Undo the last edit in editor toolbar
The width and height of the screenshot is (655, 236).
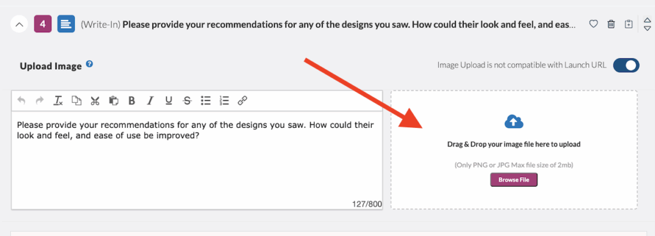[21, 100]
